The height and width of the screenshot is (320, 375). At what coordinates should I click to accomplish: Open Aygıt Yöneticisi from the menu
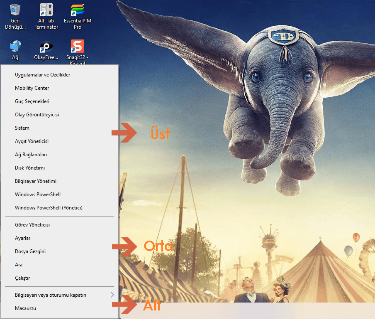point(60,141)
